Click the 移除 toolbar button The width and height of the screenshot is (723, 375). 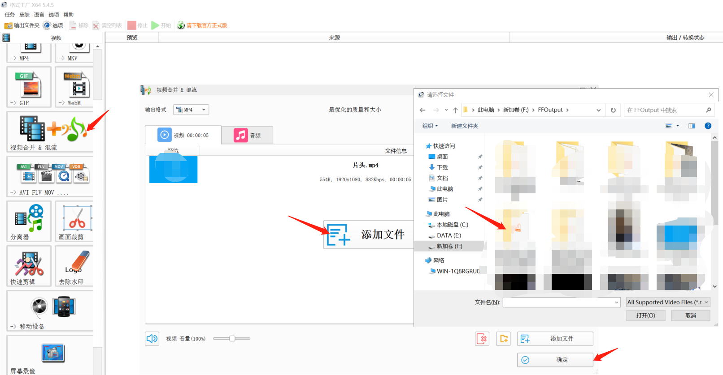click(79, 26)
